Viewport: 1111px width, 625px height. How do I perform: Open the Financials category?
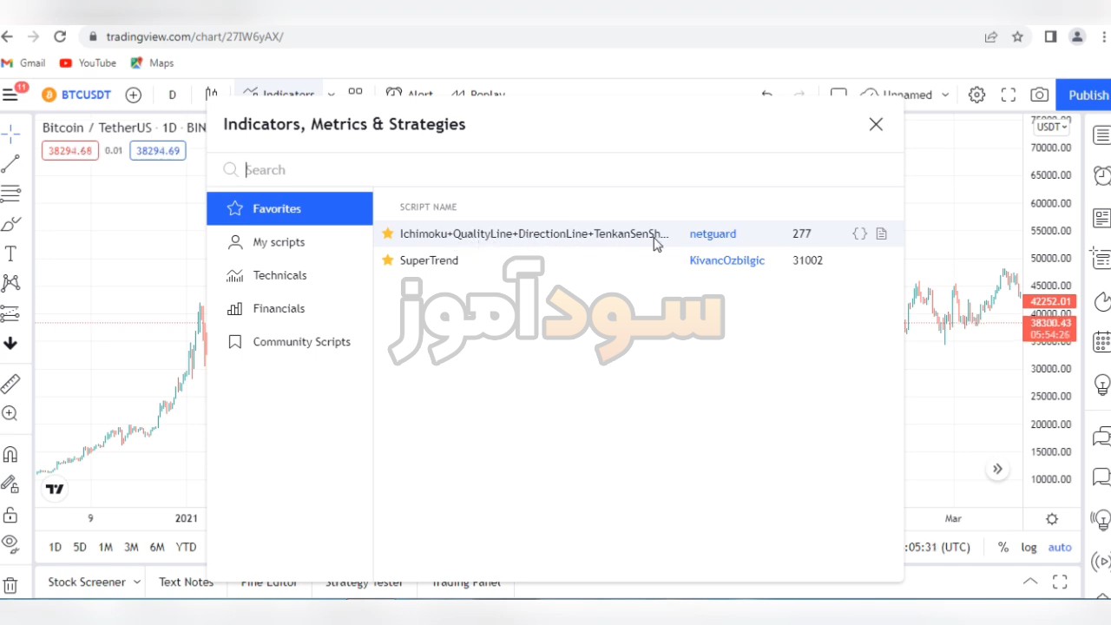coord(290,308)
